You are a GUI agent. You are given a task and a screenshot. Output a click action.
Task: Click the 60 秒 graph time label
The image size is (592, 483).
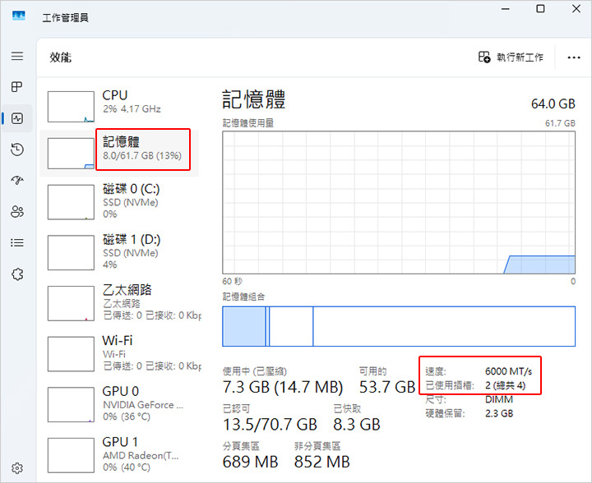point(232,281)
